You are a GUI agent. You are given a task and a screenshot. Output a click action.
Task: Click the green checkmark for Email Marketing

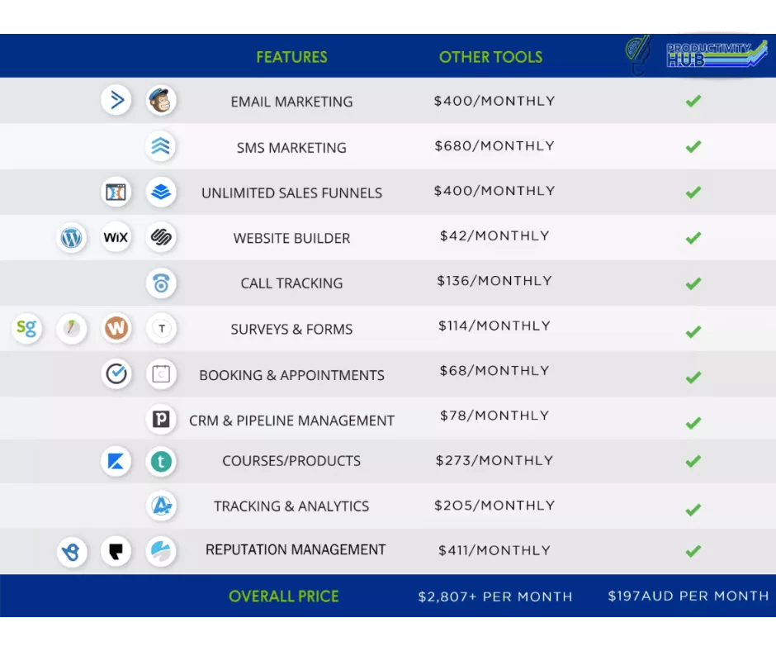[693, 101]
